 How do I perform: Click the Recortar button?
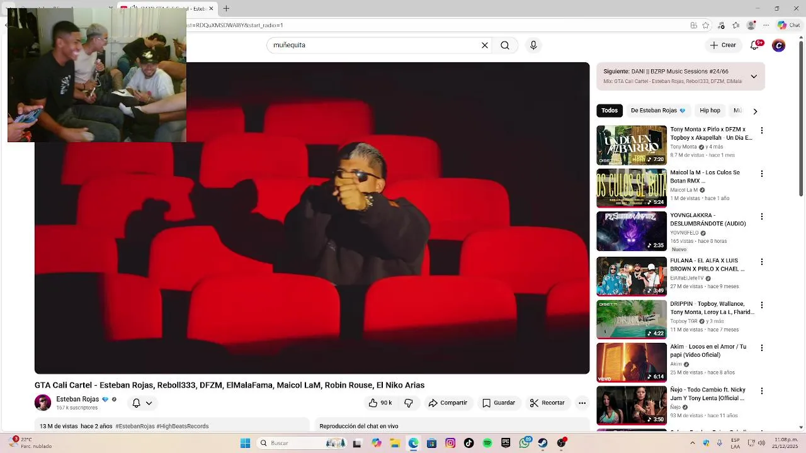[x=547, y=403]
